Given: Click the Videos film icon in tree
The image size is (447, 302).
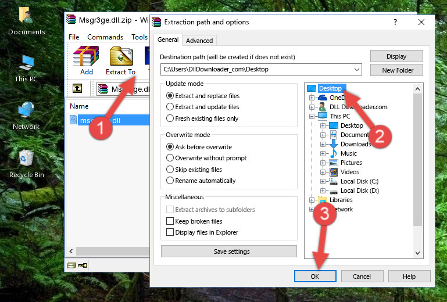Looking at the screenshot, I should coord(334,172).
